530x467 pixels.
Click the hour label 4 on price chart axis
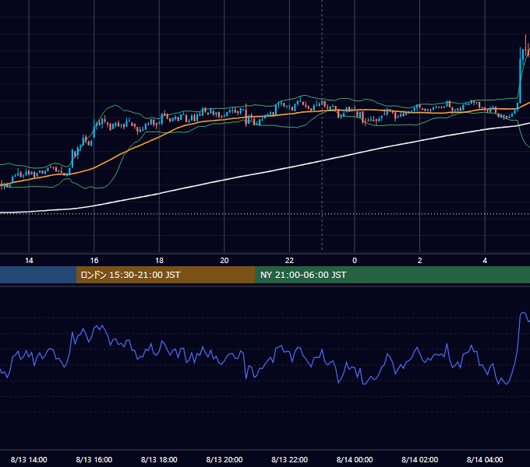click(x=485, y=261)
